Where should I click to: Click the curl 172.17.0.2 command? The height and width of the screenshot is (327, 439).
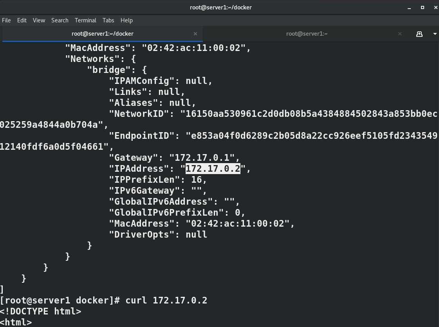click(x=166, y=300)
